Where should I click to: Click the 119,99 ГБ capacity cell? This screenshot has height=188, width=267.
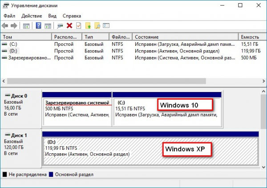(x=251, y=51)
